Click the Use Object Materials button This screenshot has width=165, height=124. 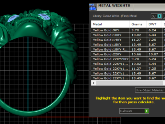[150, 90]
